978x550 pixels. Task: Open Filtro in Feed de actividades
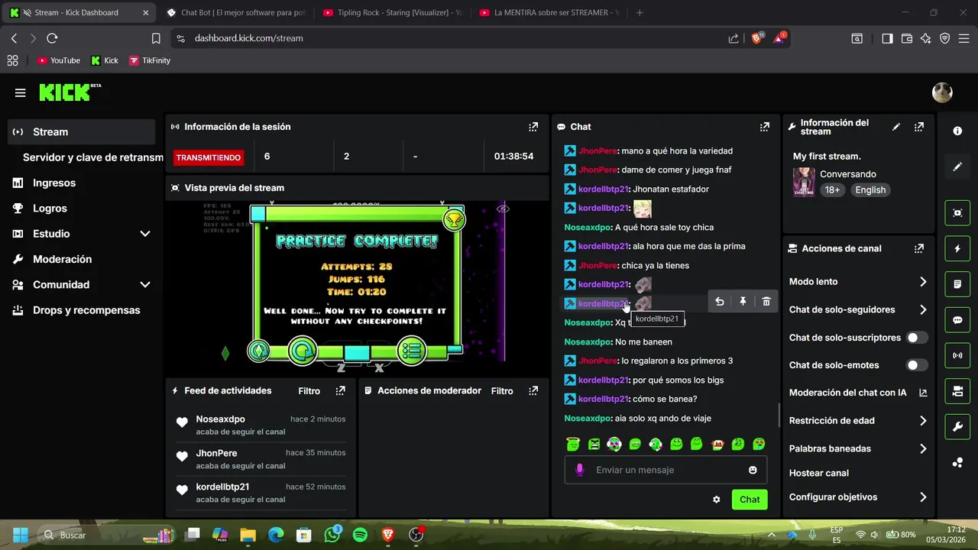309,390
